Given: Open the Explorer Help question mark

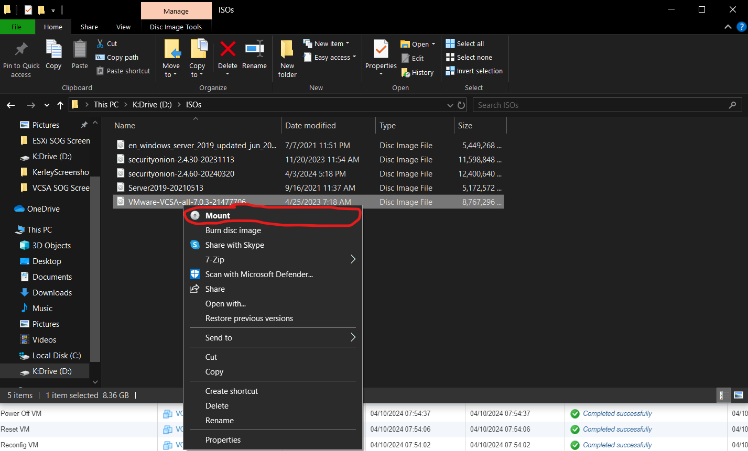Looking at the screenshot, I should pyautogui.click(x=741, y=27).
